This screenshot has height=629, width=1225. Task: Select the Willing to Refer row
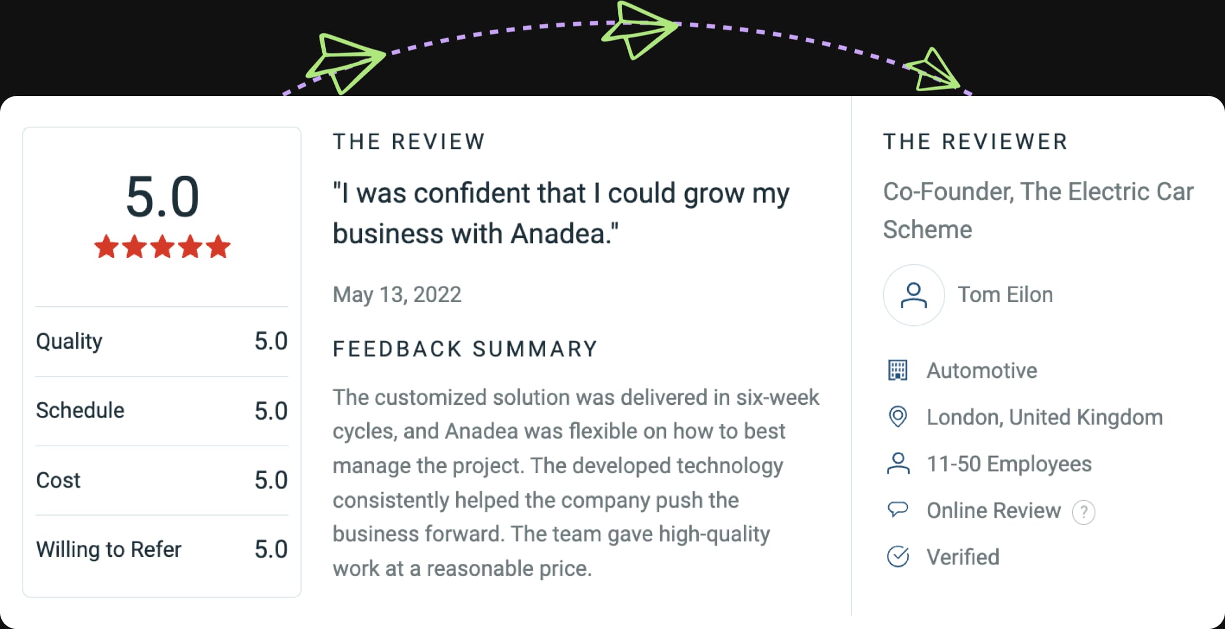tap(162, 550)
